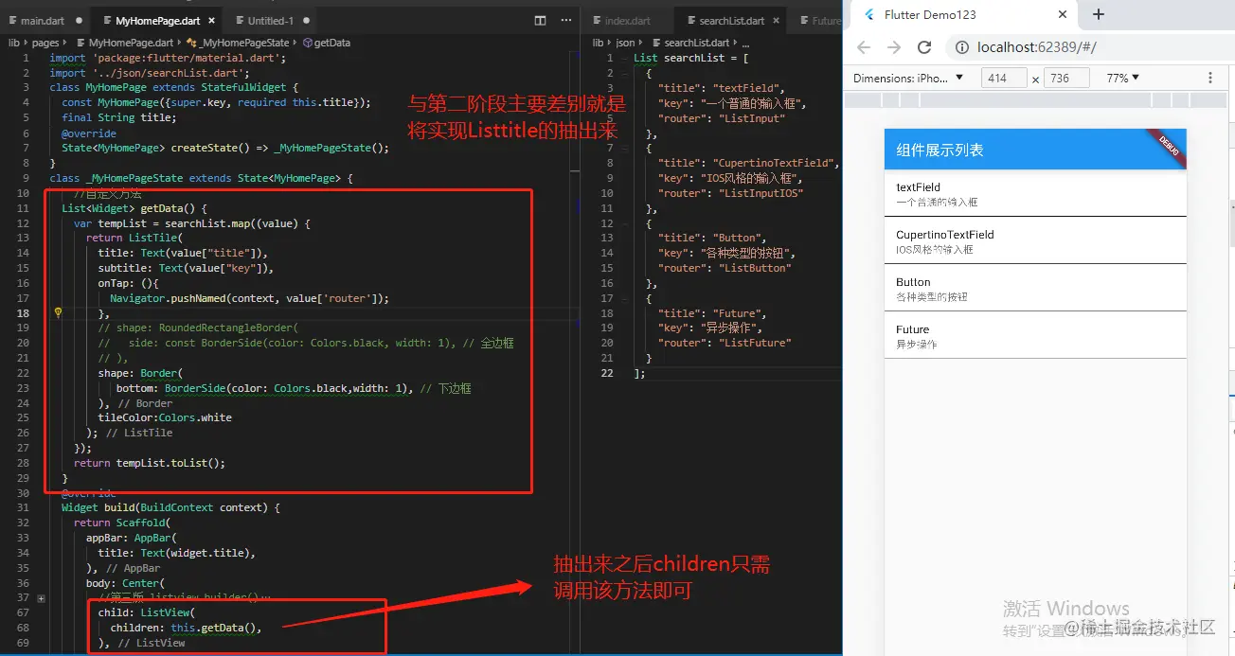Open the editor more actions menu
This screenshot has width=1235, height=656.
click(x=565, y=20)
